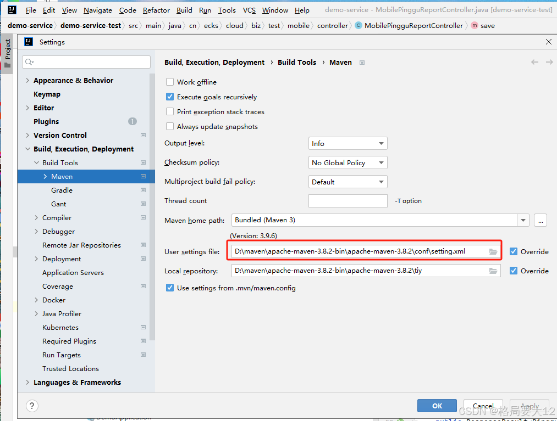Go forward with the right arrow icon
Screen dimensions: 557x421
pyautogui.click(x=549, y=62)
